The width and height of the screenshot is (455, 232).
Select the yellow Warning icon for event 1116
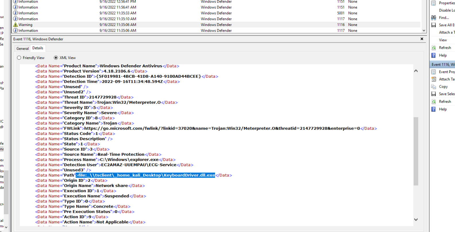click(16, 25)
